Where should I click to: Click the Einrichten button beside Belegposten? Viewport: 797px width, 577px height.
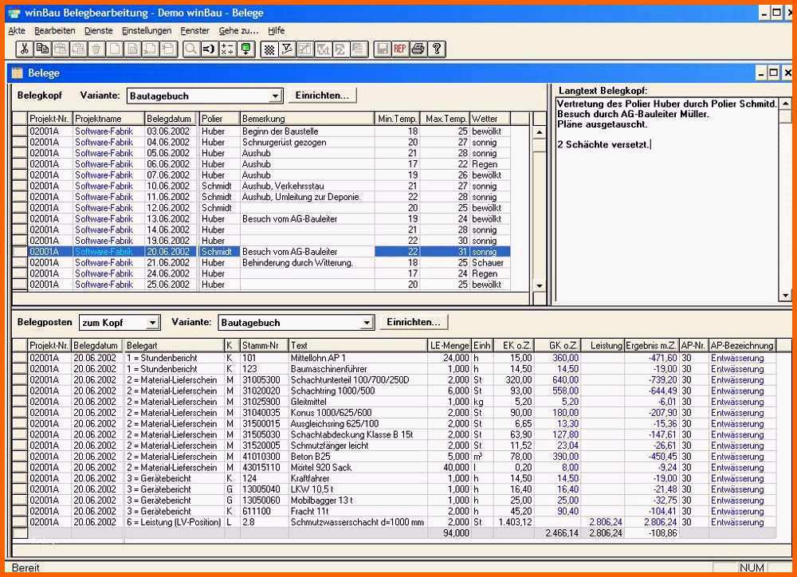click(x=414, y=322)
